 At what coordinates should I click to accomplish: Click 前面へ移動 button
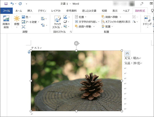click(83, 27)
